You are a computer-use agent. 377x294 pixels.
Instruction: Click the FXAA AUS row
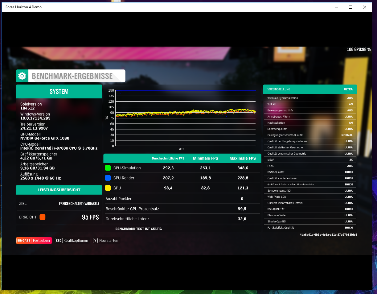coord(310,166)
